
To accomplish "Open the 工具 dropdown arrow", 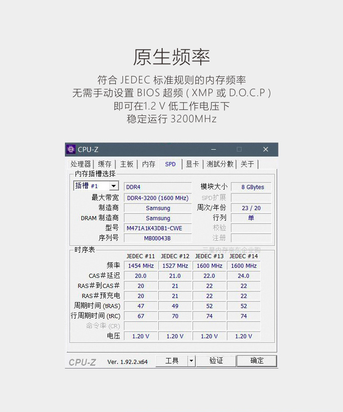I will 192,361.
